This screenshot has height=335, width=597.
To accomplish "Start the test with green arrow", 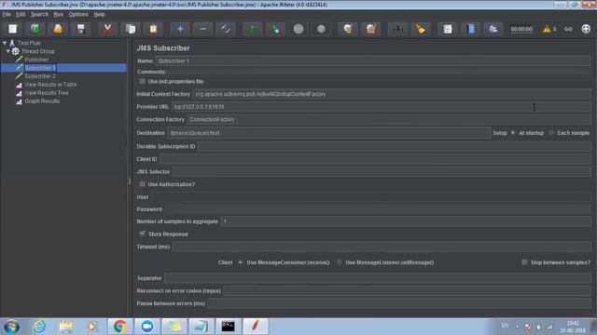I will coord(252,29).
